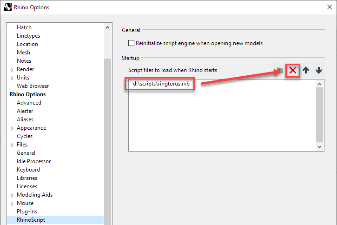Select Units in the tree
The width and height of the screenshot is (337, 225).
(x=23, y=78)
